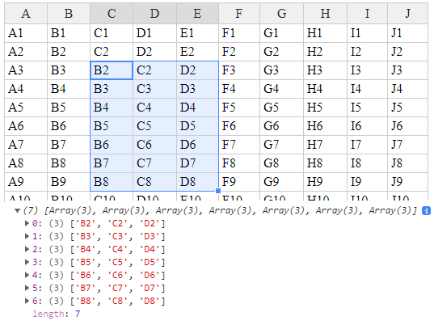The width and height of the screenshot is (434, 321).
Task: Click selected cell containing D8
Action: (197, 181)
